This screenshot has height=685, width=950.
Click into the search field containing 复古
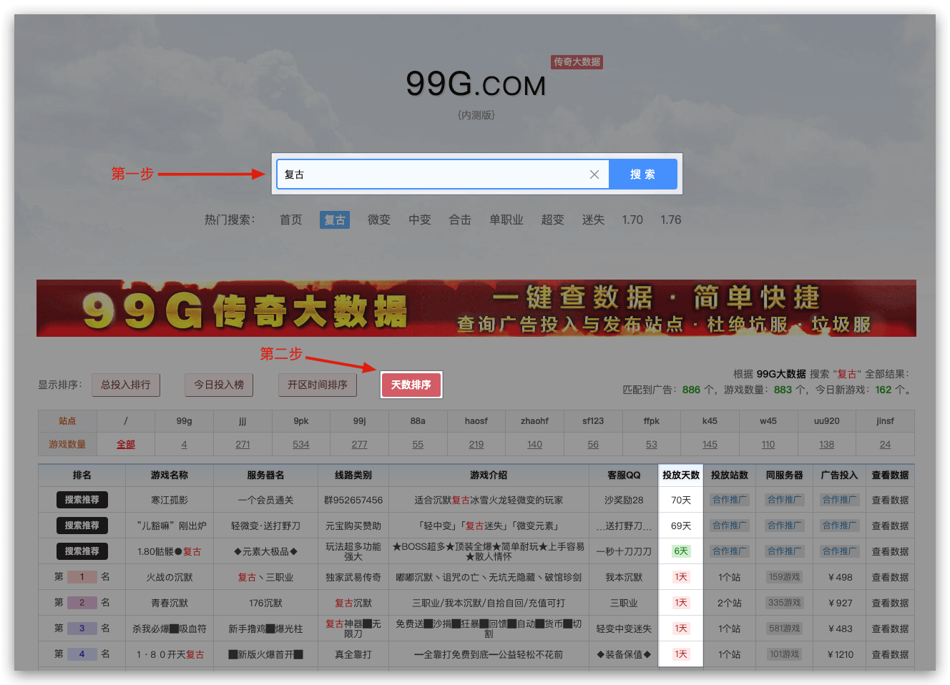point(429,174)
